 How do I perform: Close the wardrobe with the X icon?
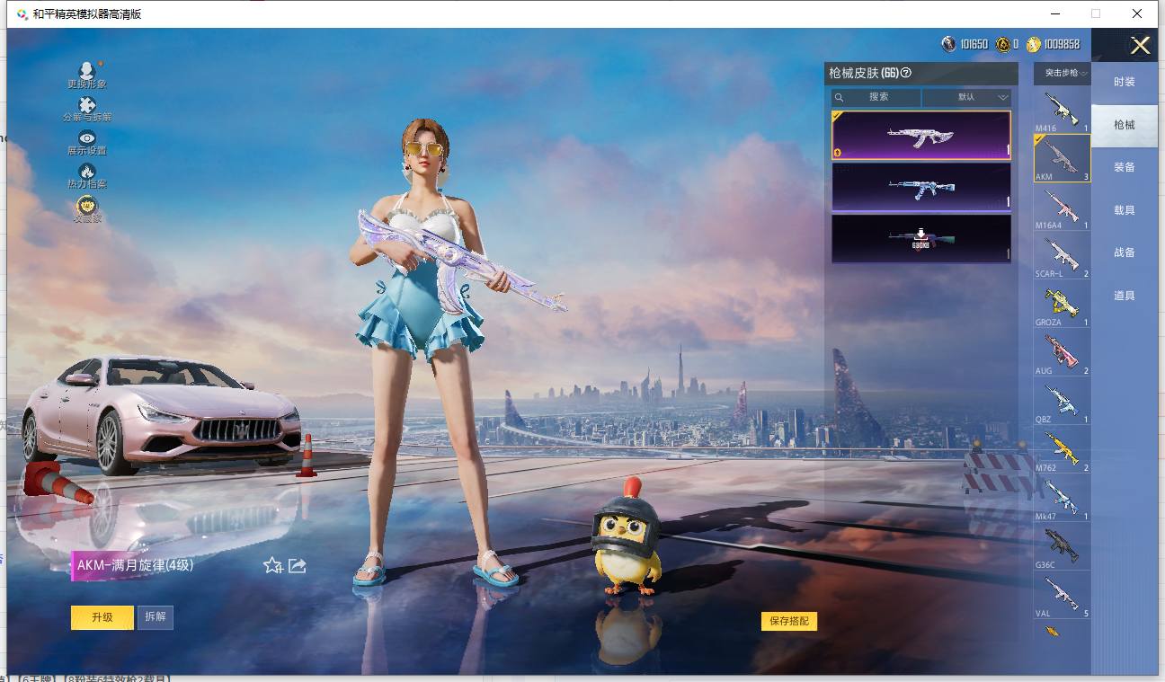(1141, 46)
